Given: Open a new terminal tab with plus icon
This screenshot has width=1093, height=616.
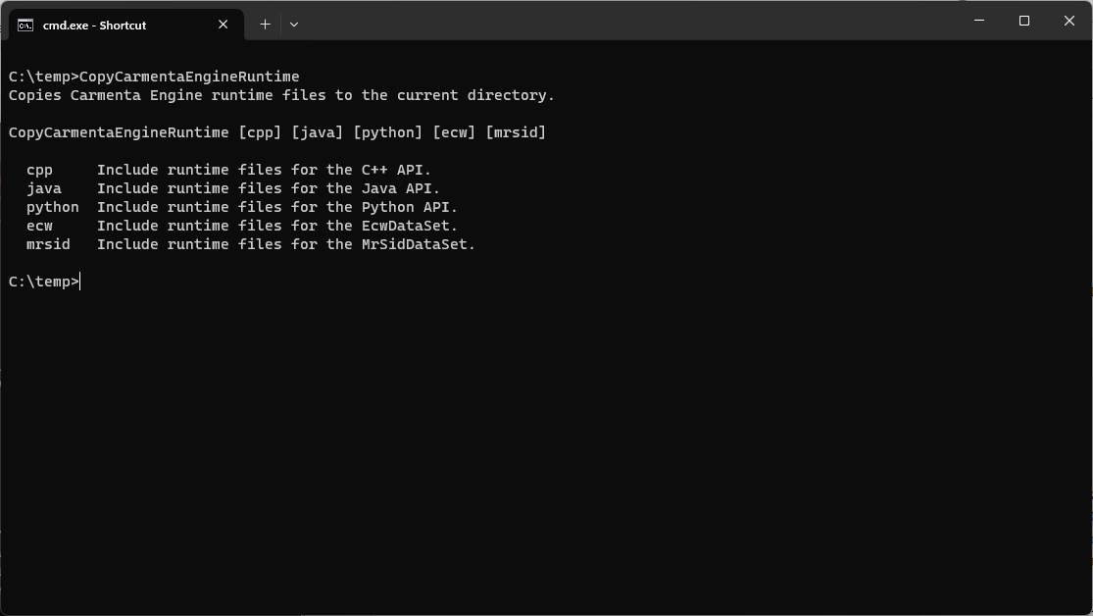Looking at the screenshot, I should coord(265,25).
